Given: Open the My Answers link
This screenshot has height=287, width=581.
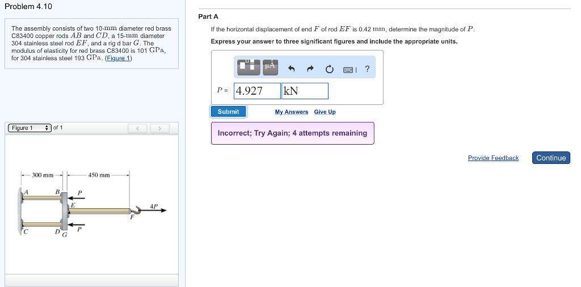Looking at the screenshot, I should [292, 112].
